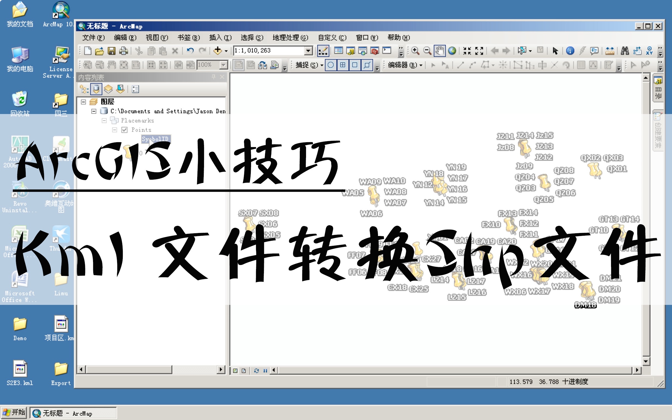Viewport: 672px width, 420px height.
Task: Click the map vertical scrollbar down arrow
Action: click(646, 361)
